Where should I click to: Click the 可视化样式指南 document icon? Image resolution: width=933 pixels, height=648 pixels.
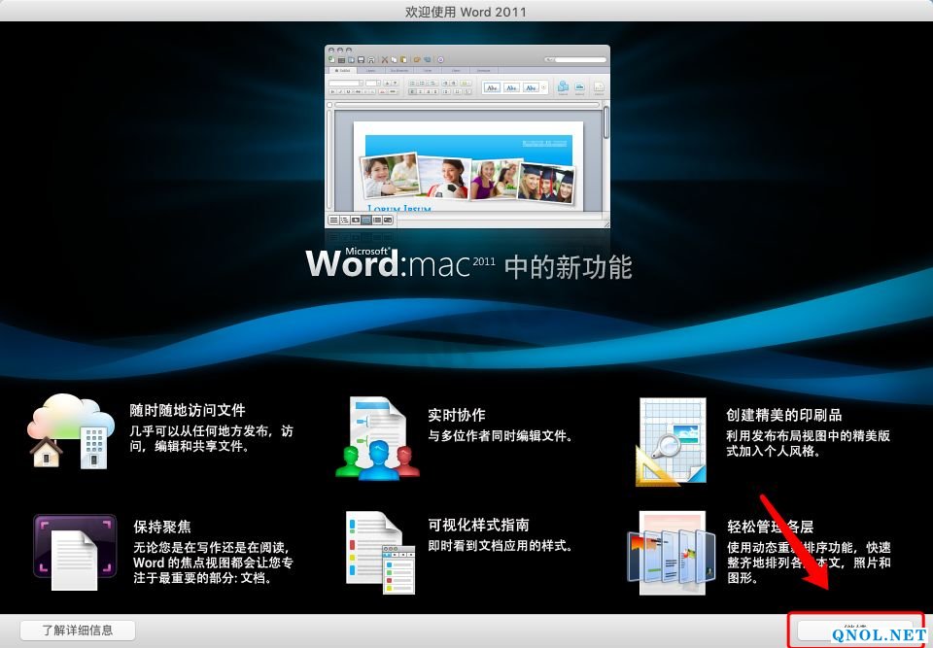tap(379, 552)
